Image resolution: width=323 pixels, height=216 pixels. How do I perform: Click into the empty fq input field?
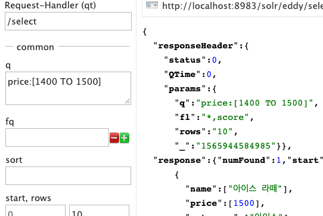(57, 138)
